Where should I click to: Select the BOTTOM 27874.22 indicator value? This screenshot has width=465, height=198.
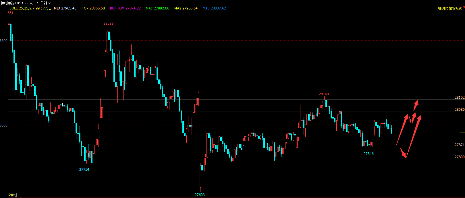tap(125, 8)
